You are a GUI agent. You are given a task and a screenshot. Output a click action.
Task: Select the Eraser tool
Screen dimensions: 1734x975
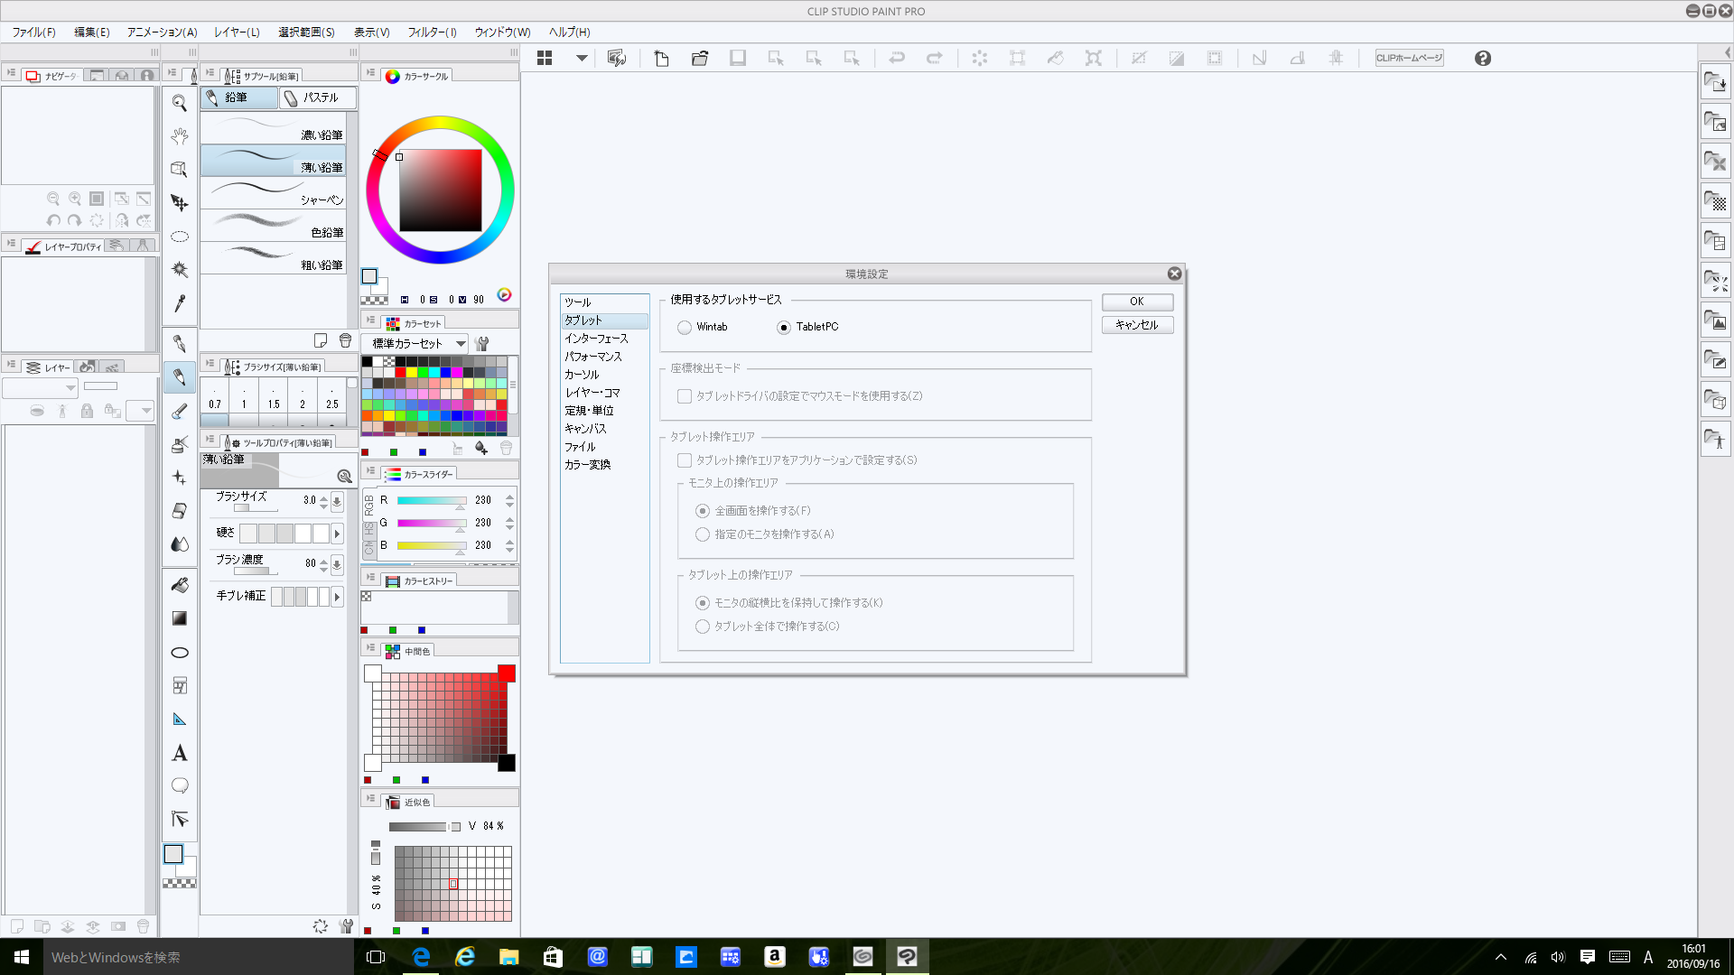[x=180, y=510]
